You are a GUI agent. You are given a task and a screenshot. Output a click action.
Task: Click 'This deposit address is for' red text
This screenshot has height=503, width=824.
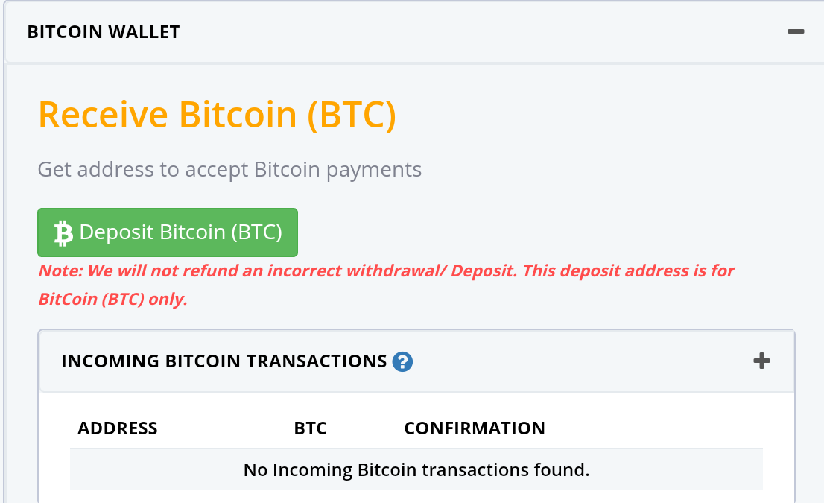[629, 271]
